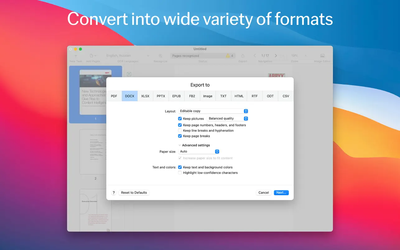The width and height of the screenshot is (400, 250).
Task: Select the page 2 thumbnail
Action: tap(95, 152)
